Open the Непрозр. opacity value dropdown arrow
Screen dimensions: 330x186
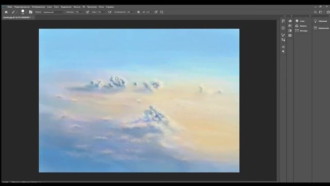click(x=82, y=12)
